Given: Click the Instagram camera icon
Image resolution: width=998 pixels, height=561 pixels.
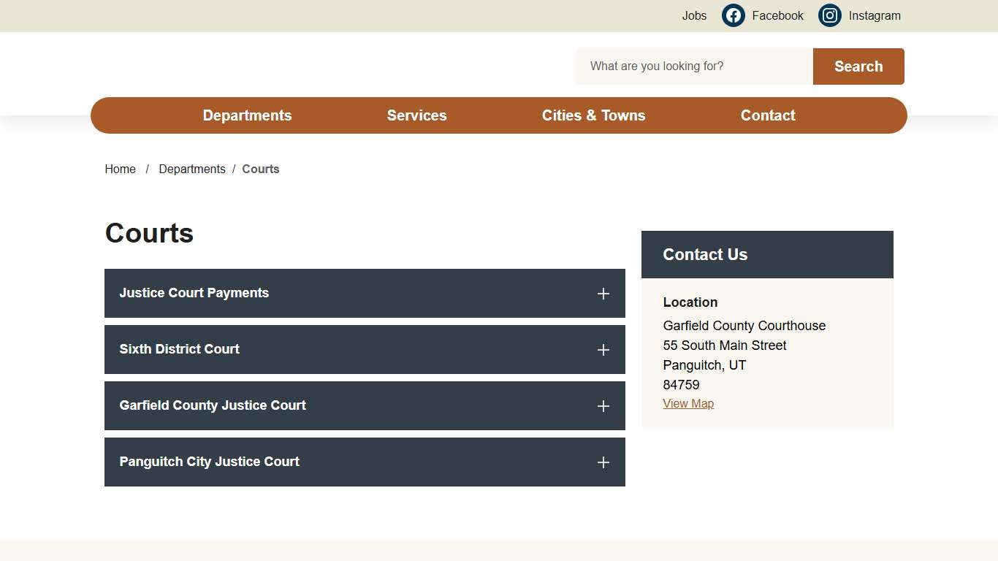Looking at the screenshot, I should (x=829, y=15).
